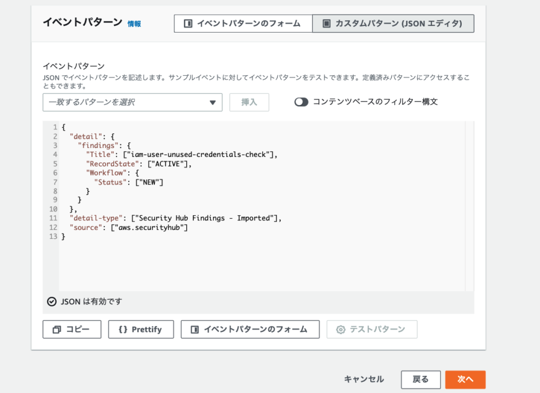Screen dimensions: 540x393
Task: Click the Prettify button to format JSON
Action: [141, 329]
